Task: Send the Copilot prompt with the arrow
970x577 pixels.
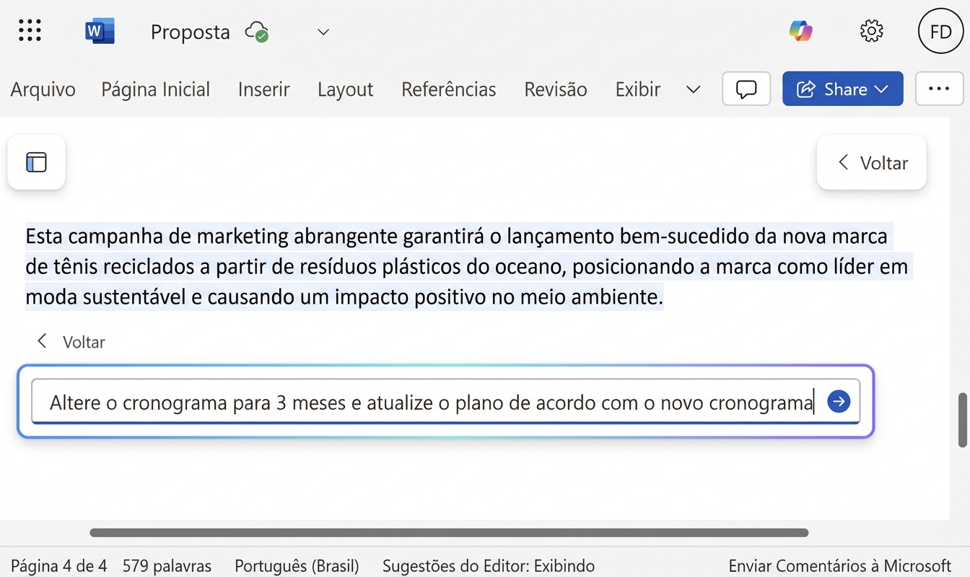Action: click(839, 402)
